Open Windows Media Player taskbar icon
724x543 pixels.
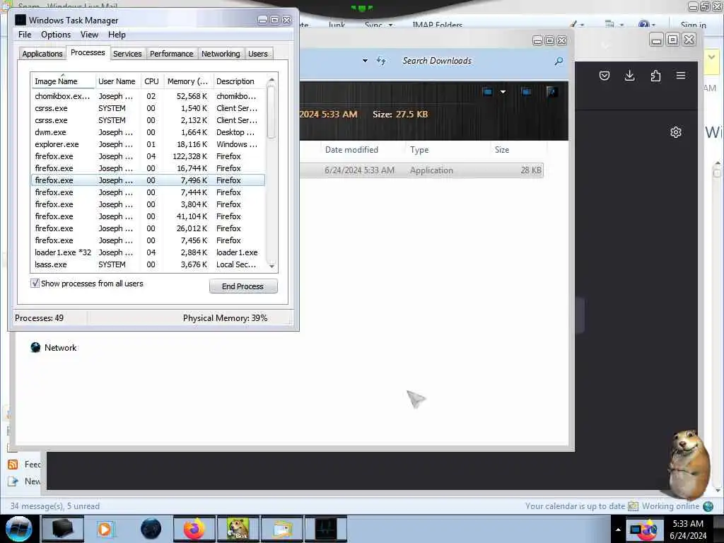click(x=105, y=529)
